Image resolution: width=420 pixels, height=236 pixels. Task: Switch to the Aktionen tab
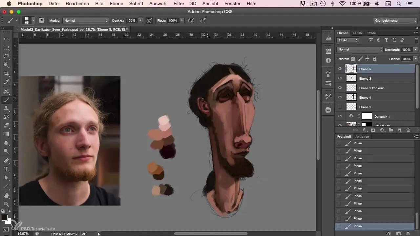point(362,136)
